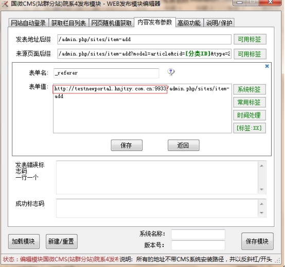Viewport: 285px width, 267px height.
Task: Click down arrow of 发表错误标志码 scrollbar
Action: click(x=262, y=189)
